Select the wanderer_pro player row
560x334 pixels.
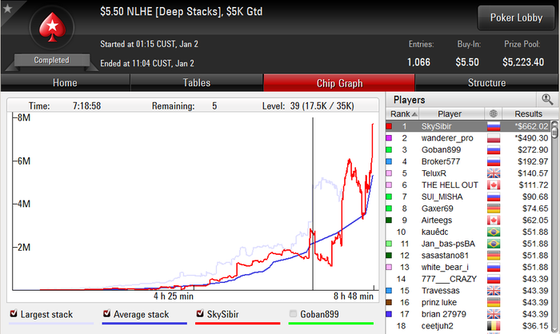468,138
